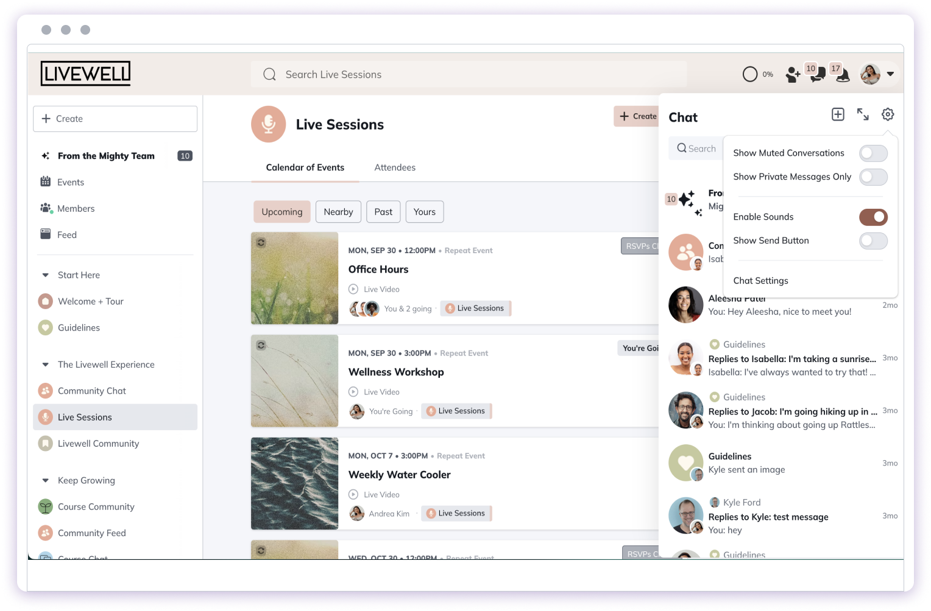Open the Livewell Community bookmark icon
Image resolution: width=931 pixels, height=611 pixels.
tap(45, 444)
